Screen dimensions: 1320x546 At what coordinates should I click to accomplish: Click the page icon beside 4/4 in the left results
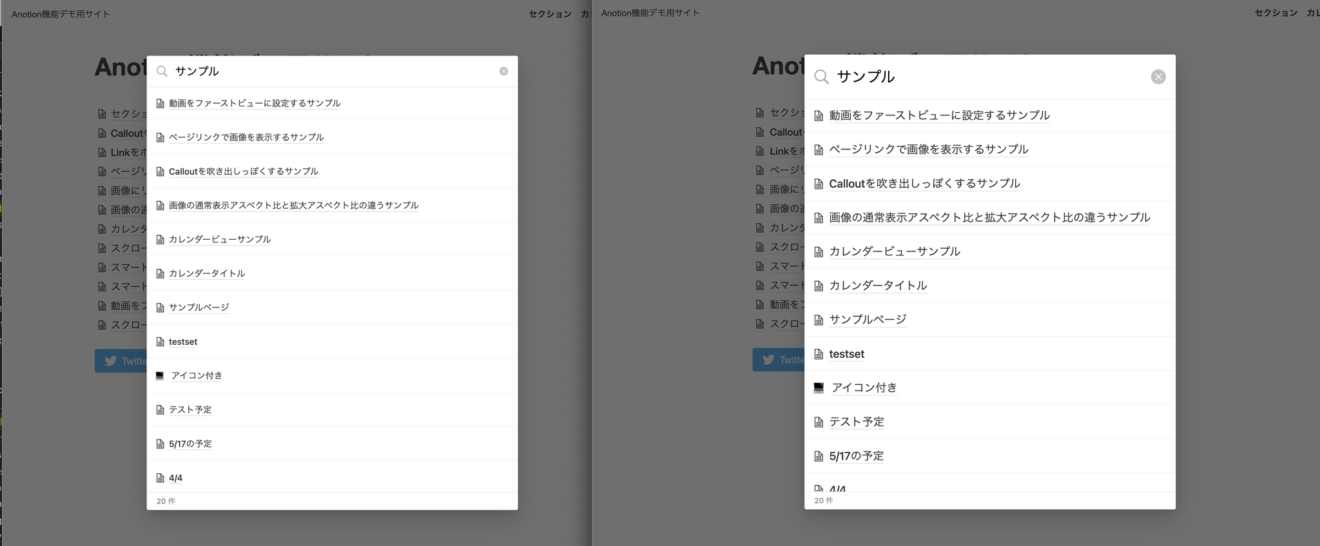click(160, 478)
